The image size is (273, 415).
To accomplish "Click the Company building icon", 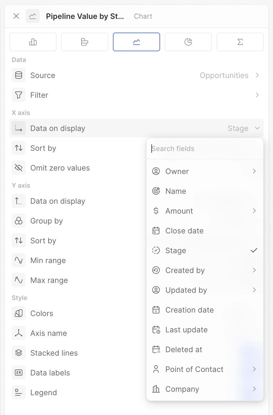I will click(x=156, y=389).
